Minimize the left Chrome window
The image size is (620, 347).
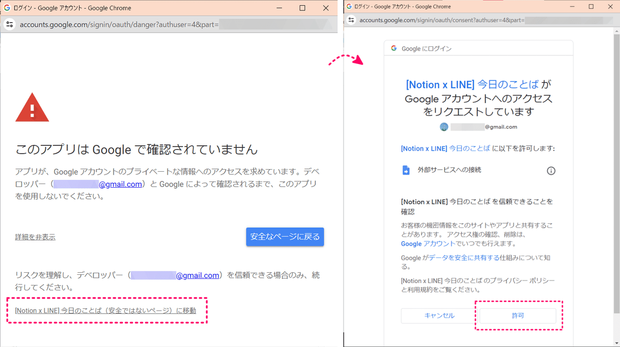pos(279,8)
